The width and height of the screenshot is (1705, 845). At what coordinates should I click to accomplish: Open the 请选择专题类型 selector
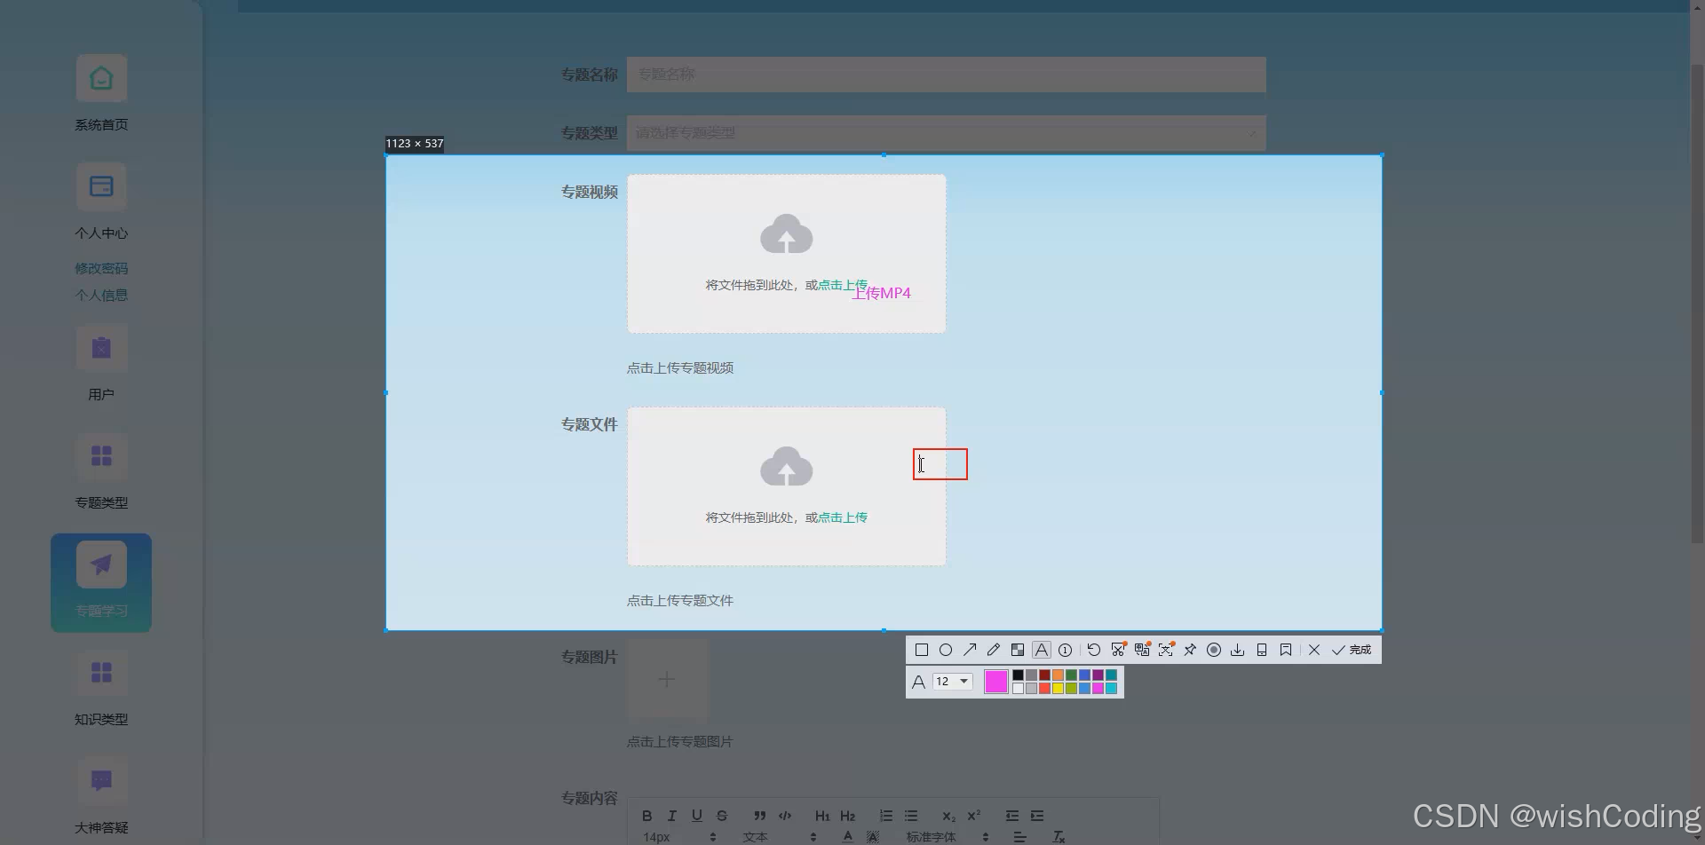[x=946, y=132]
